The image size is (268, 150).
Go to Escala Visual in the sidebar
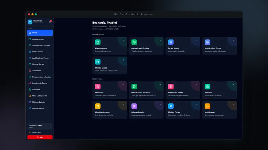(x=40, y=52)
